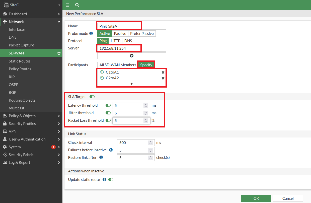Expand the VPN menu chevron

(59, 131)
